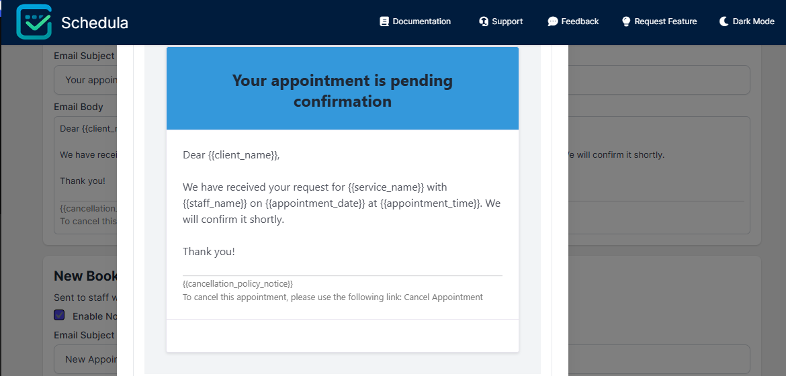
Task: Go to the Support page
Action: coord(507,21)
